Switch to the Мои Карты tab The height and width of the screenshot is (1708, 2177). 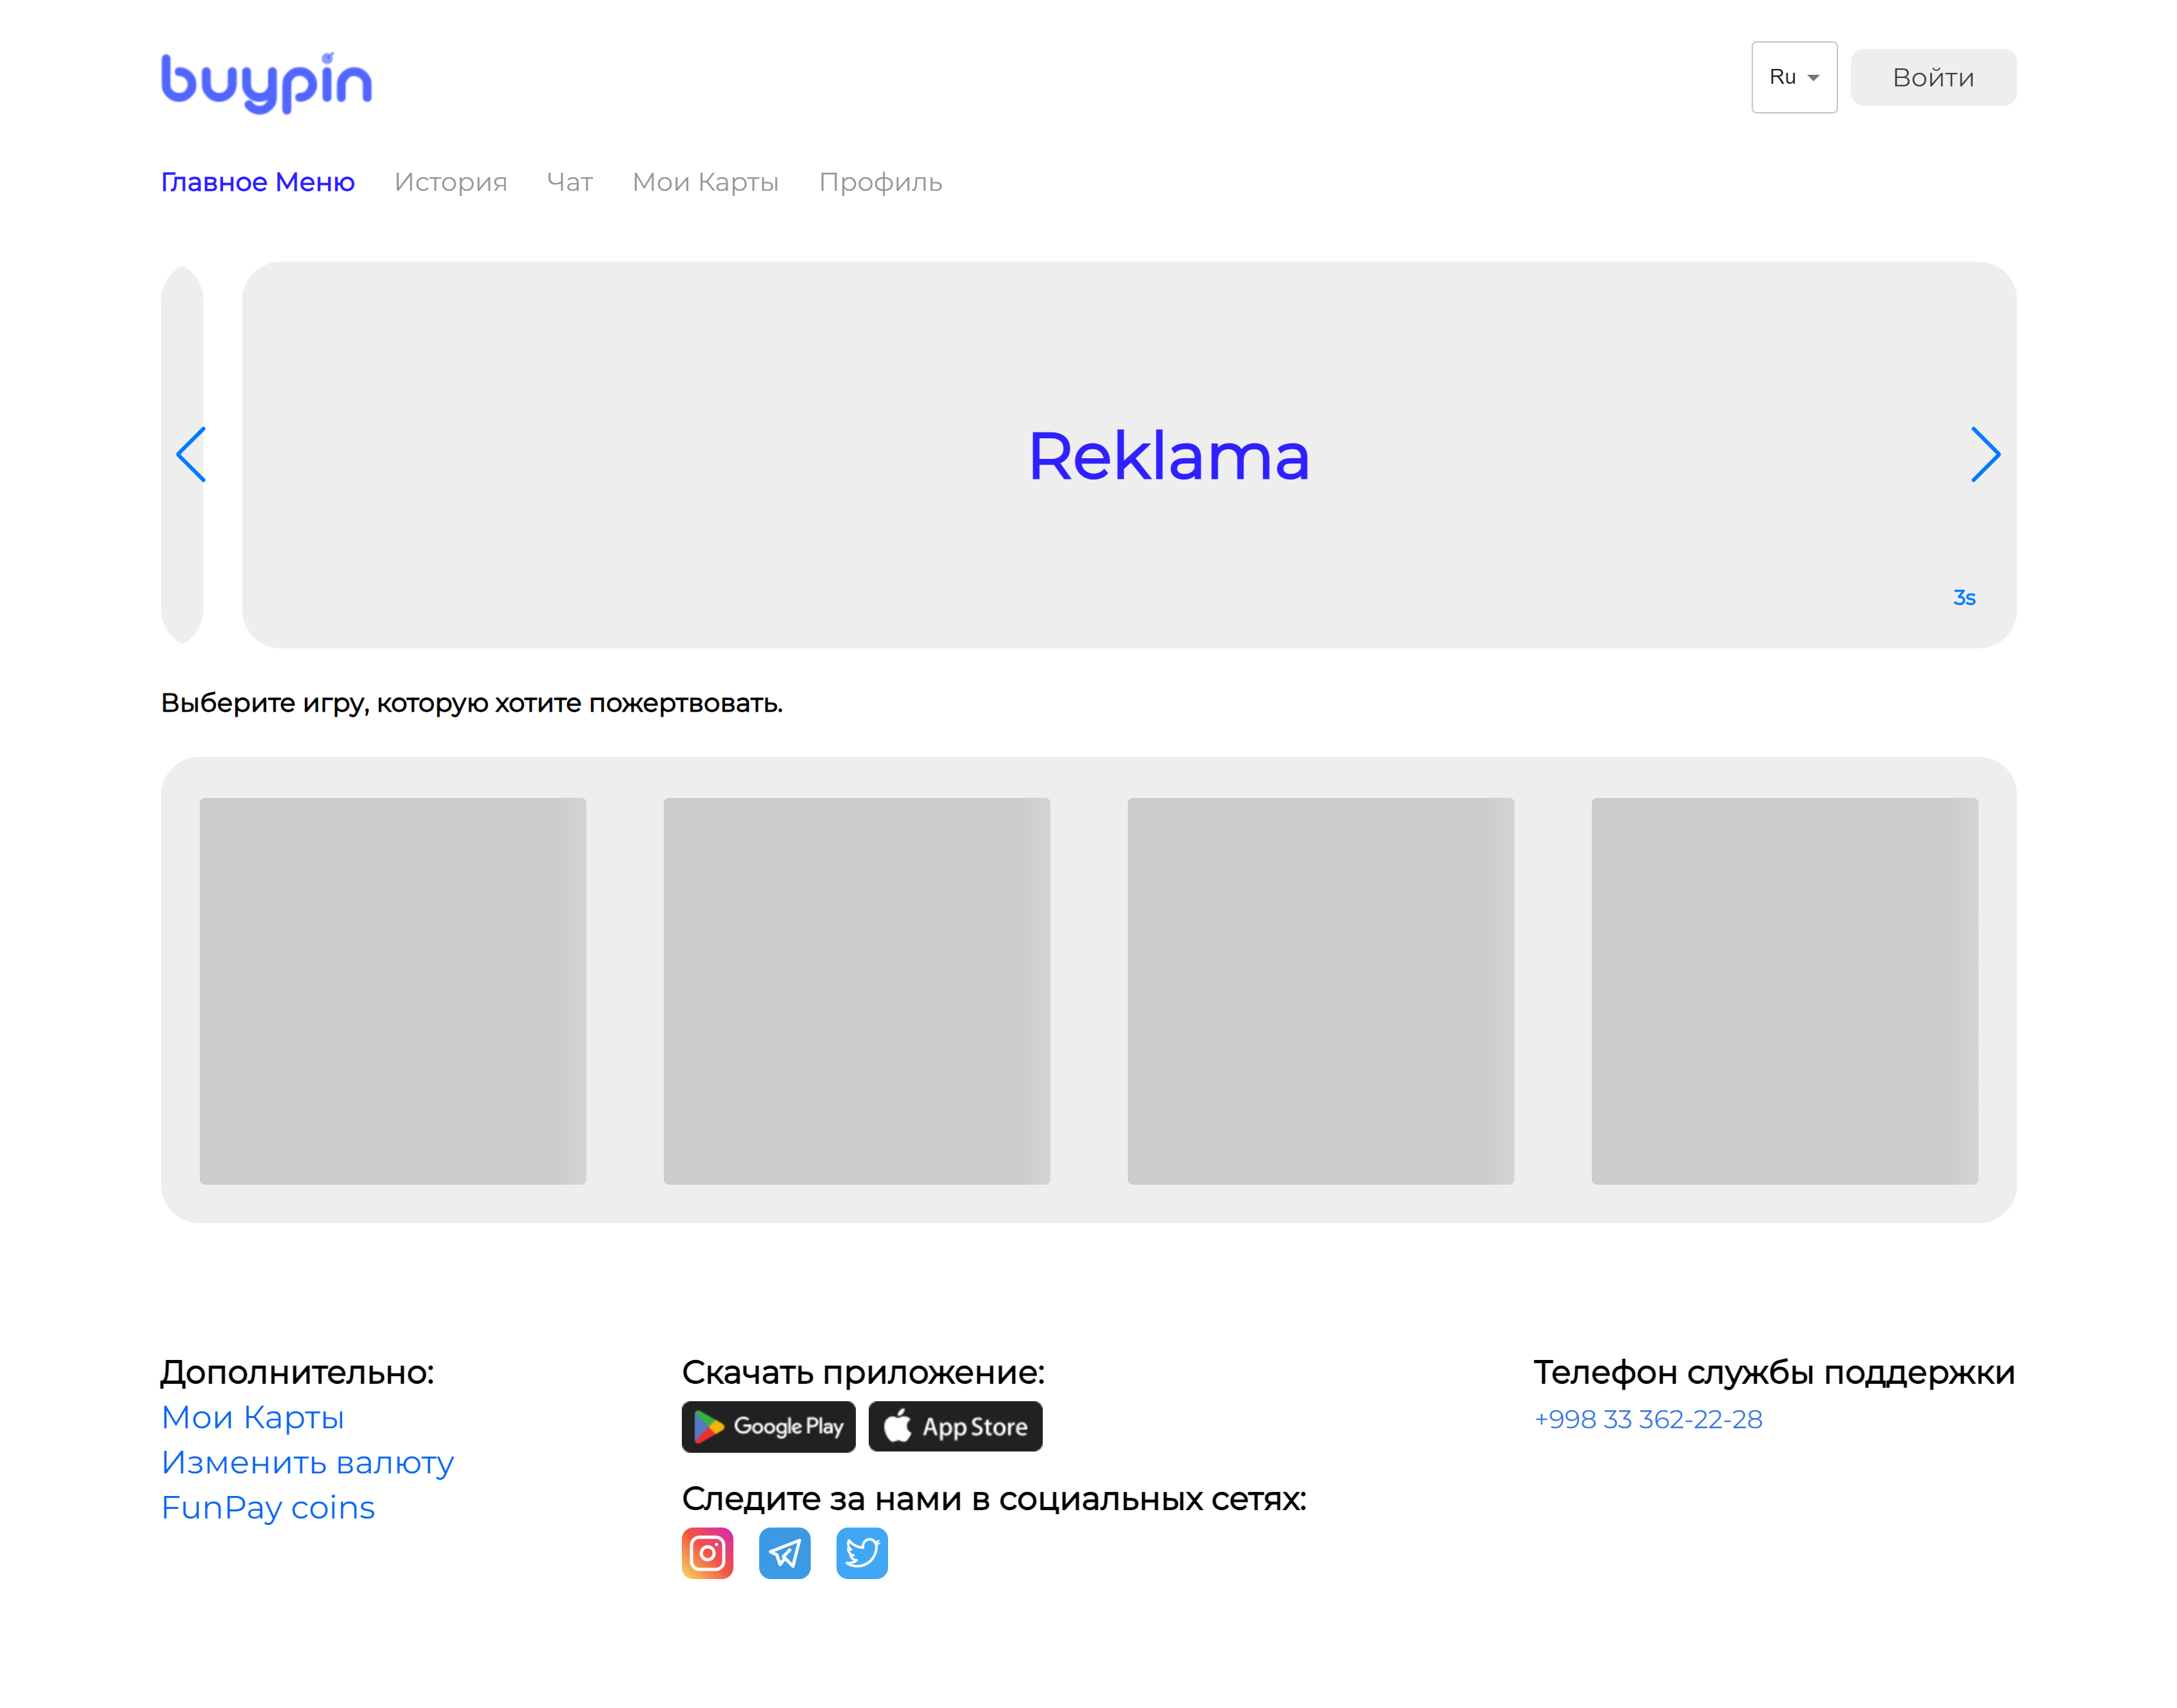[706, 182]
